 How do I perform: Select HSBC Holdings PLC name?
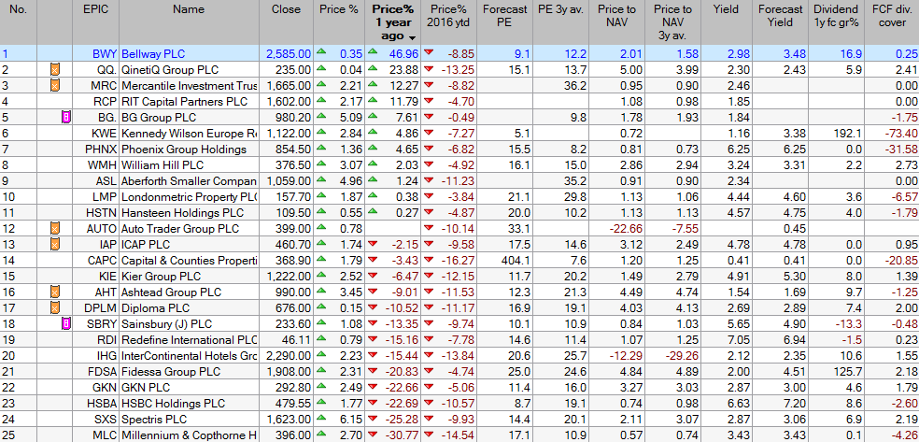[173, 404]
